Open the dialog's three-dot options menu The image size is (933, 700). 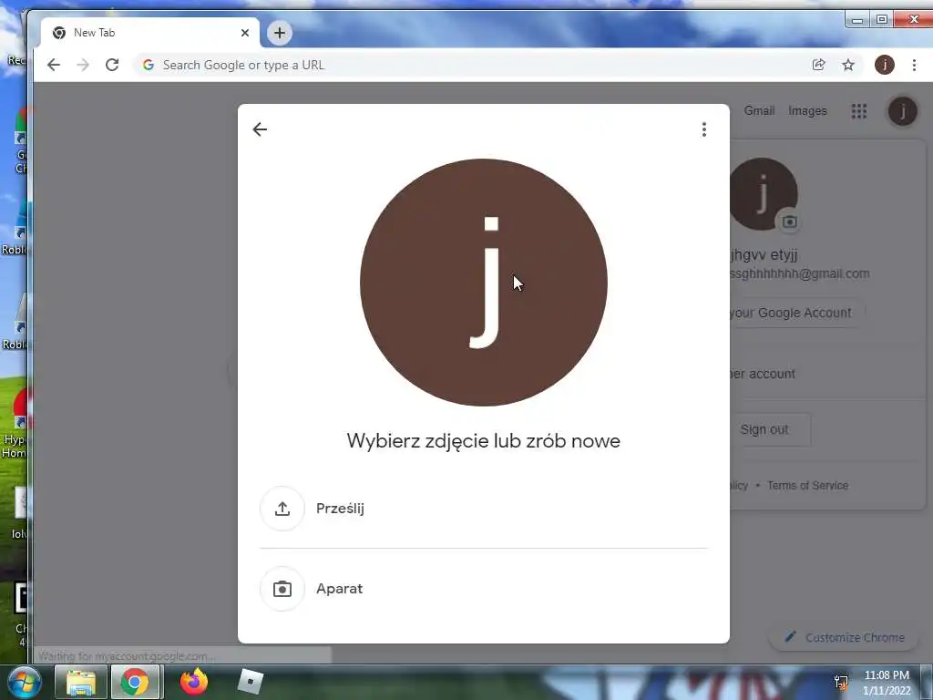point(704,129)
